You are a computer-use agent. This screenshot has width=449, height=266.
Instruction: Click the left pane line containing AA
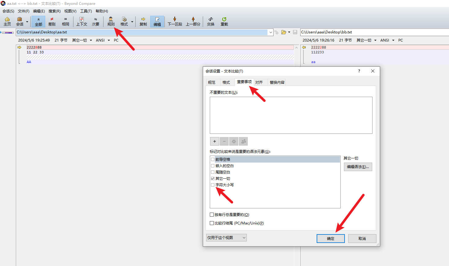(160, 62)
